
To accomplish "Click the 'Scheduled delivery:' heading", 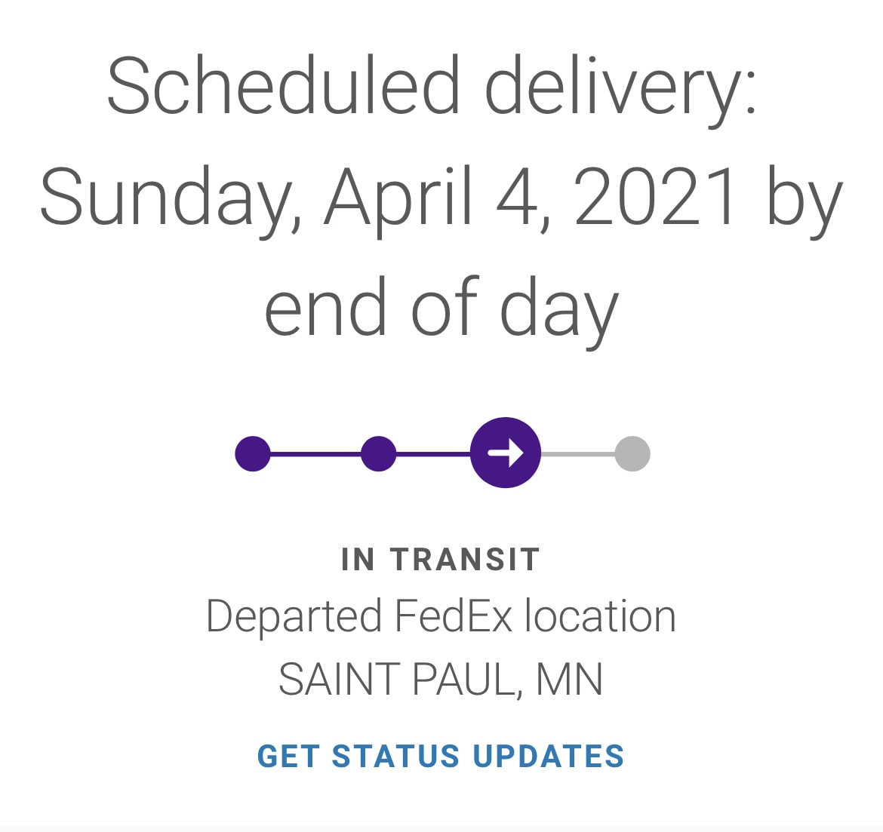I will (x=432, y=87).
